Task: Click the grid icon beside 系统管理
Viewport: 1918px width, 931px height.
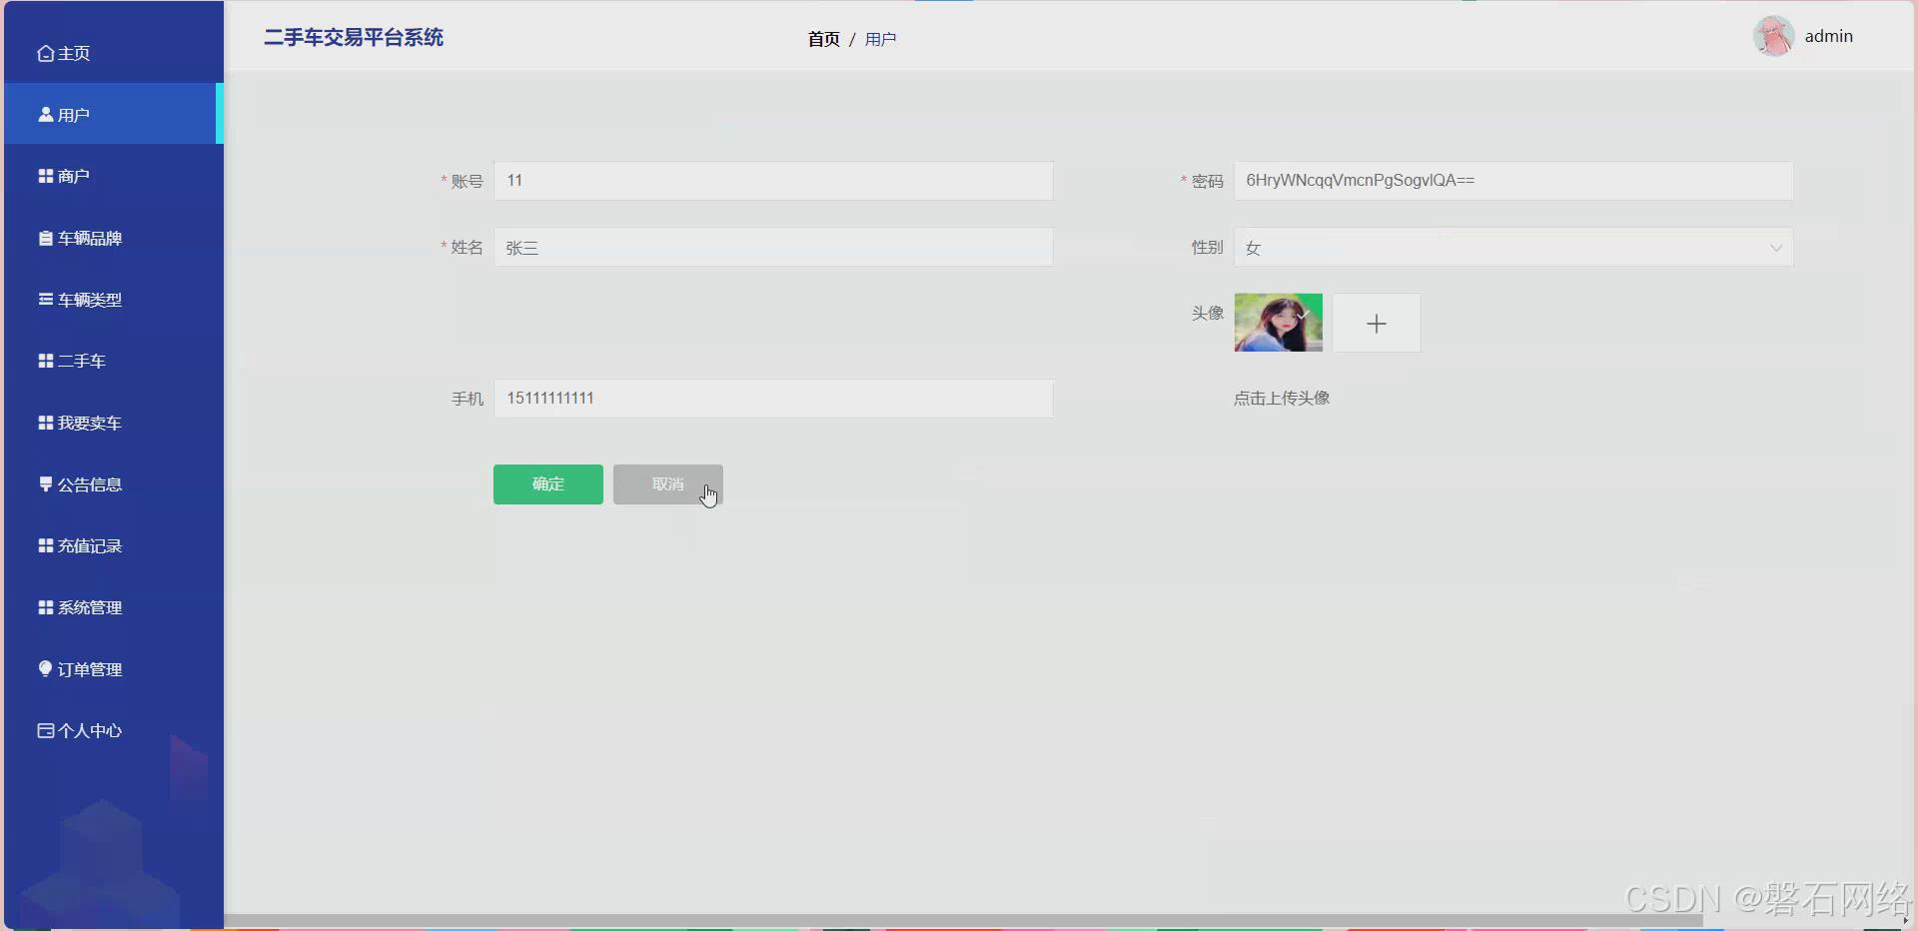Action: (46, 607)
